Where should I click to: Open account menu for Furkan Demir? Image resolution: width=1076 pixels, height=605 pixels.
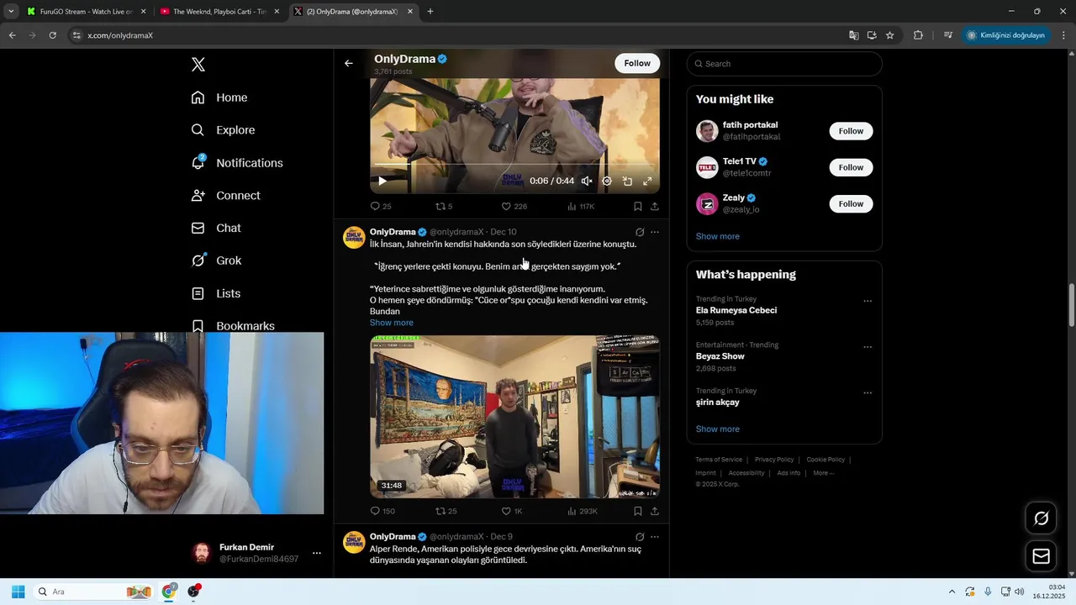pyautogui.click(x=257, y=553)
